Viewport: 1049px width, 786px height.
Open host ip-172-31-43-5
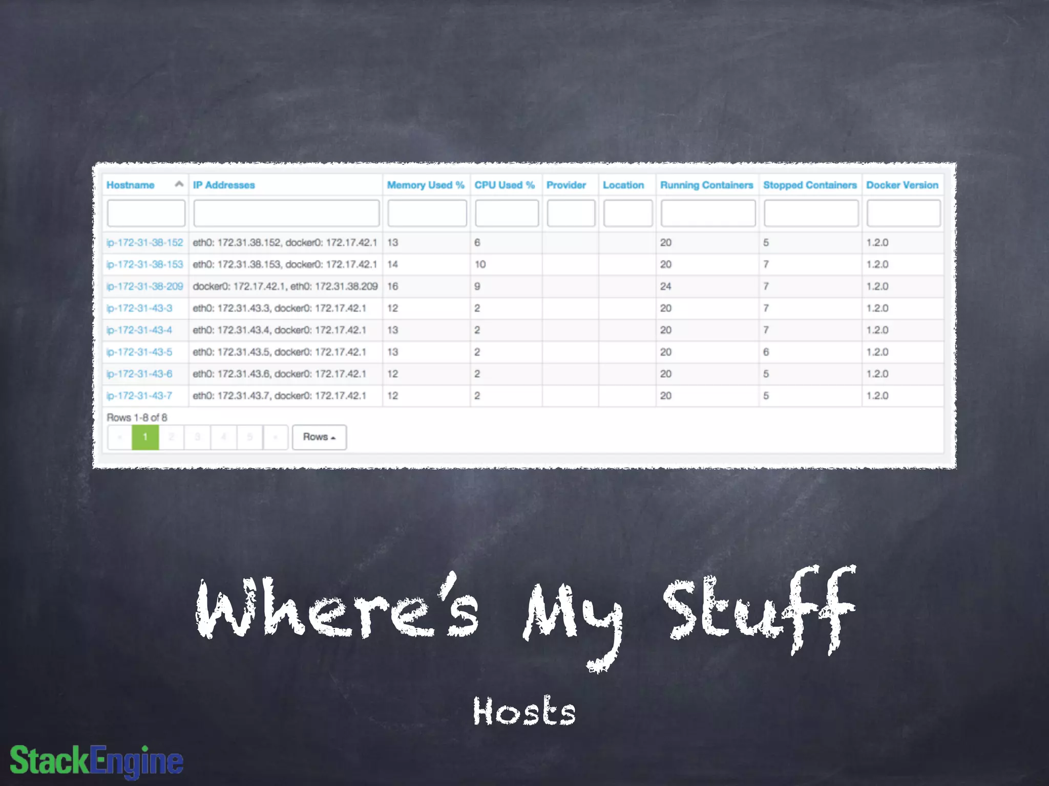pos(139,352)
